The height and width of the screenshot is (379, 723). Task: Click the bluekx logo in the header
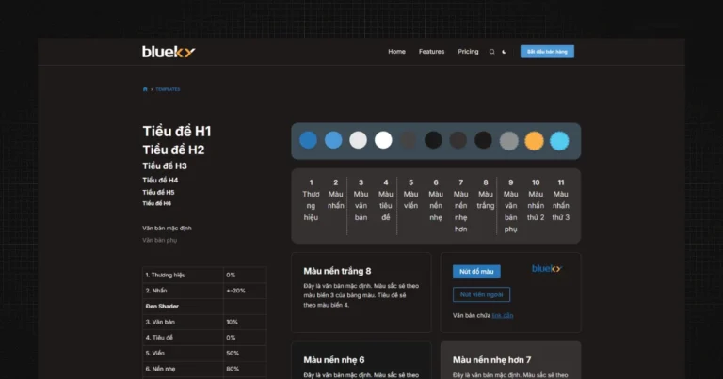(x=169, y=52)
